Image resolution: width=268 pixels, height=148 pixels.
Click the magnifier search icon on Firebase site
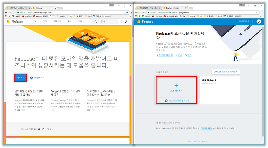click(x=96, y=22)
